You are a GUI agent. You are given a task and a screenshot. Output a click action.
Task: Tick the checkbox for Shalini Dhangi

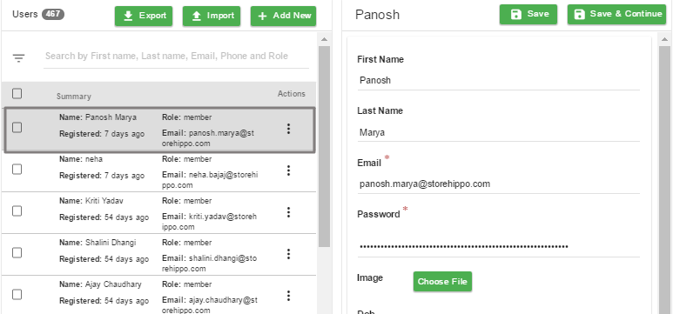[17, 253]
